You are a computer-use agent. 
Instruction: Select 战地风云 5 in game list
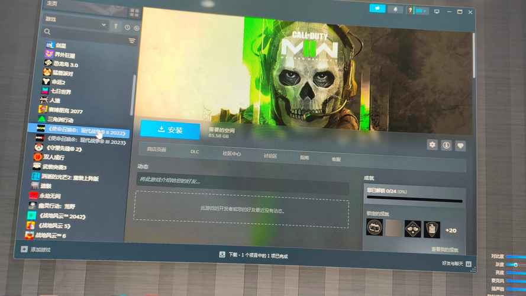(54, 226)
